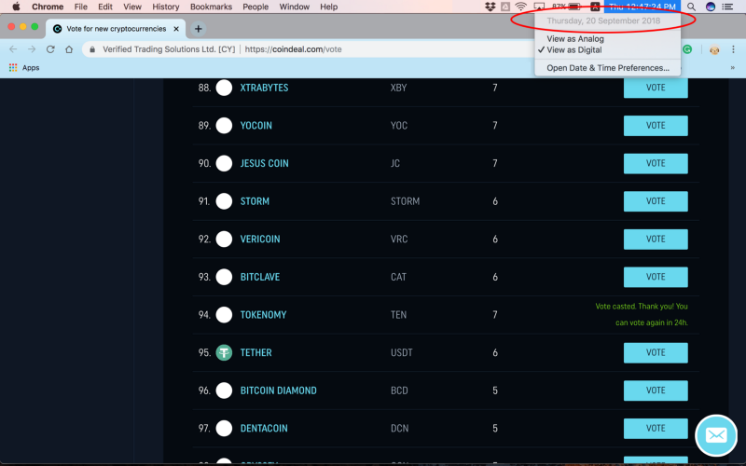
Task: Open the Apple menu
Action: pyautogui.click(x=16, y=7)
